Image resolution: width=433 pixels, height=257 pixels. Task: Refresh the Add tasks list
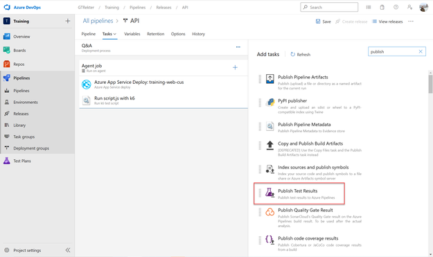(x=300, y=55)
